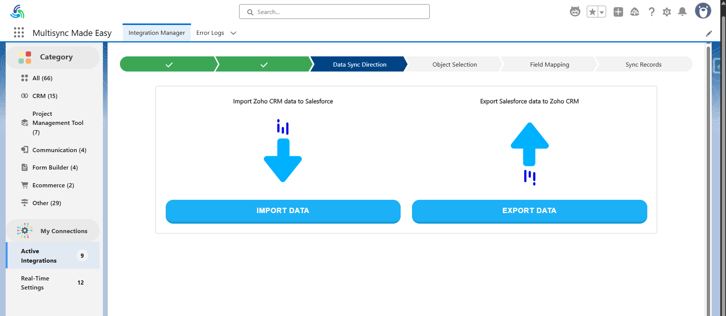Screen dimensions: 726x316
Task: Jump to the Field Mapping step
Action: [x=549, y=64]
